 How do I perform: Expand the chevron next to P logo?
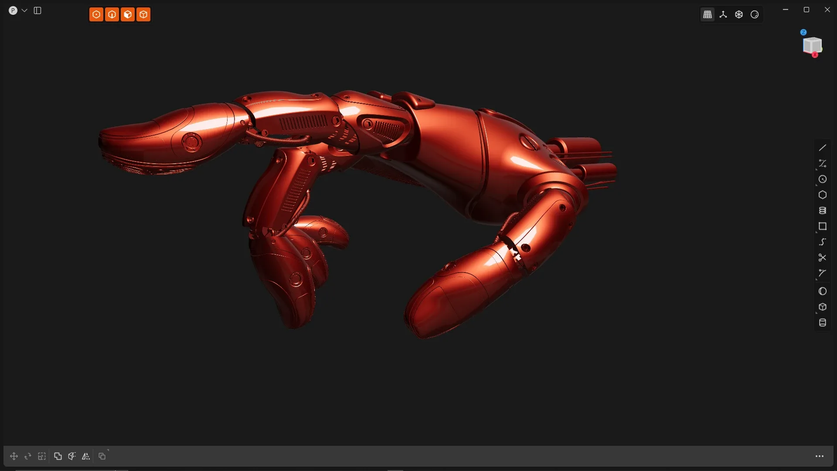coord(24,10)
